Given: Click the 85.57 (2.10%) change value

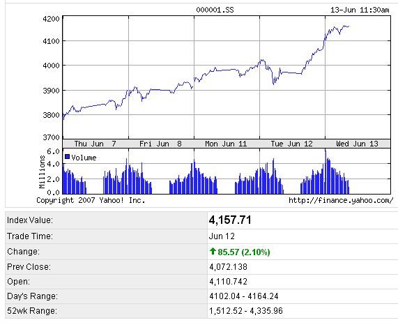Looking at the screenshot, I should coord(244,252).
